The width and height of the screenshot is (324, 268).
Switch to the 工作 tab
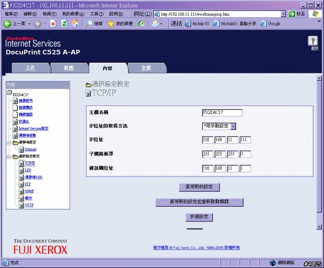coord(30,68)
